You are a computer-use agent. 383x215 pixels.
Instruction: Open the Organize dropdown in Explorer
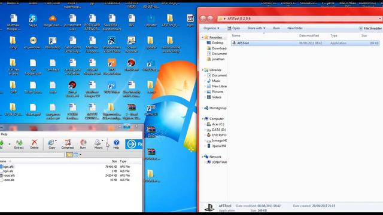click(211, 28)
